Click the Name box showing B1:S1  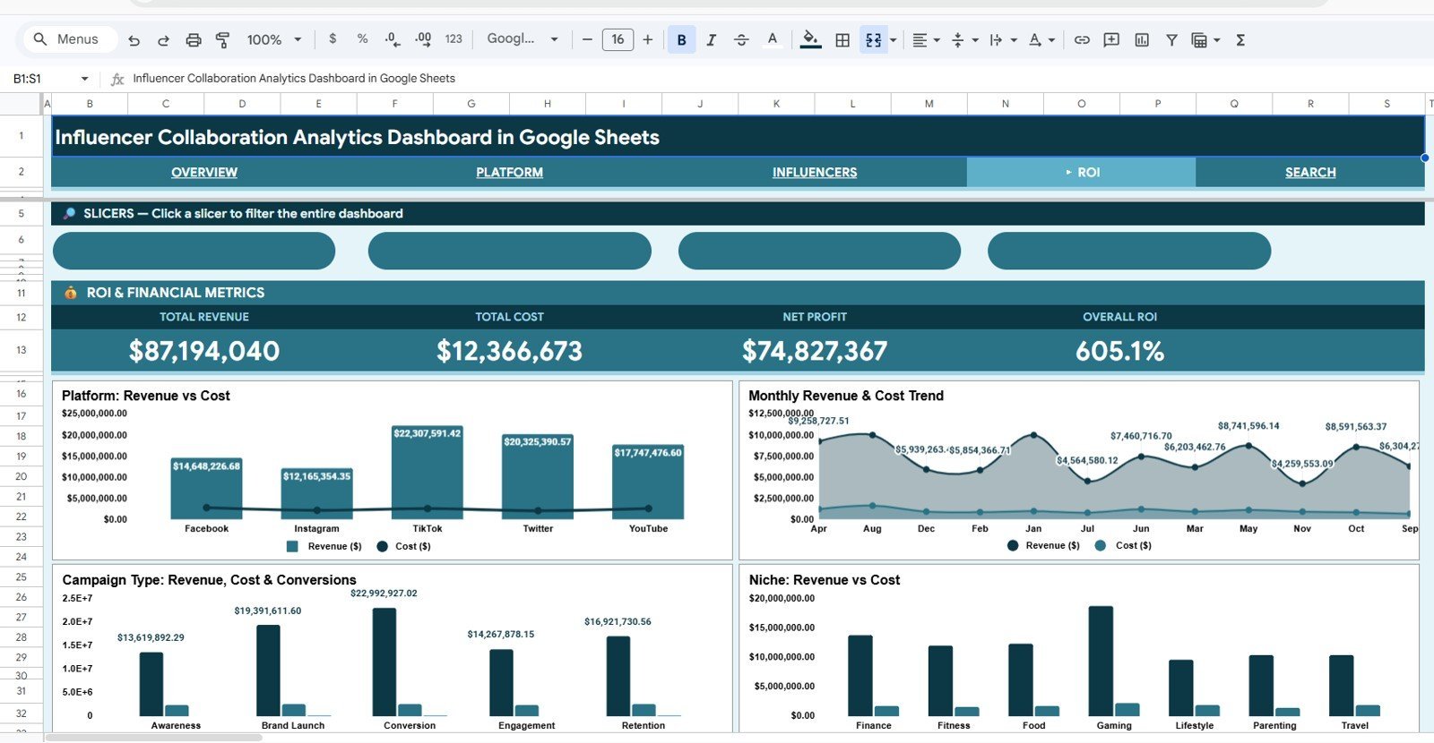point(39,79)
